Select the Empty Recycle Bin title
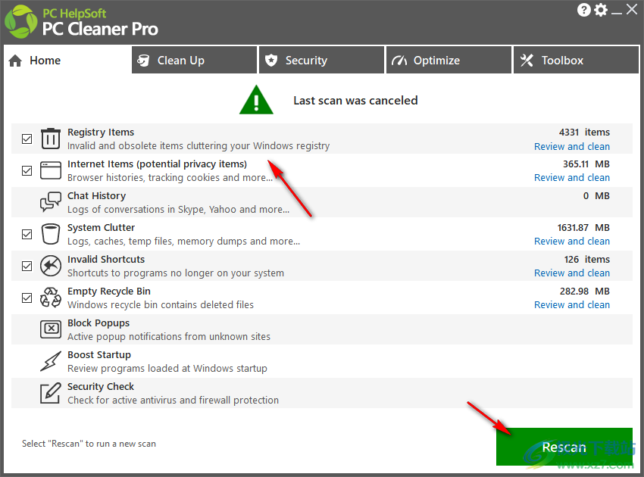644x477 pixels. click(x=109, y=291)
